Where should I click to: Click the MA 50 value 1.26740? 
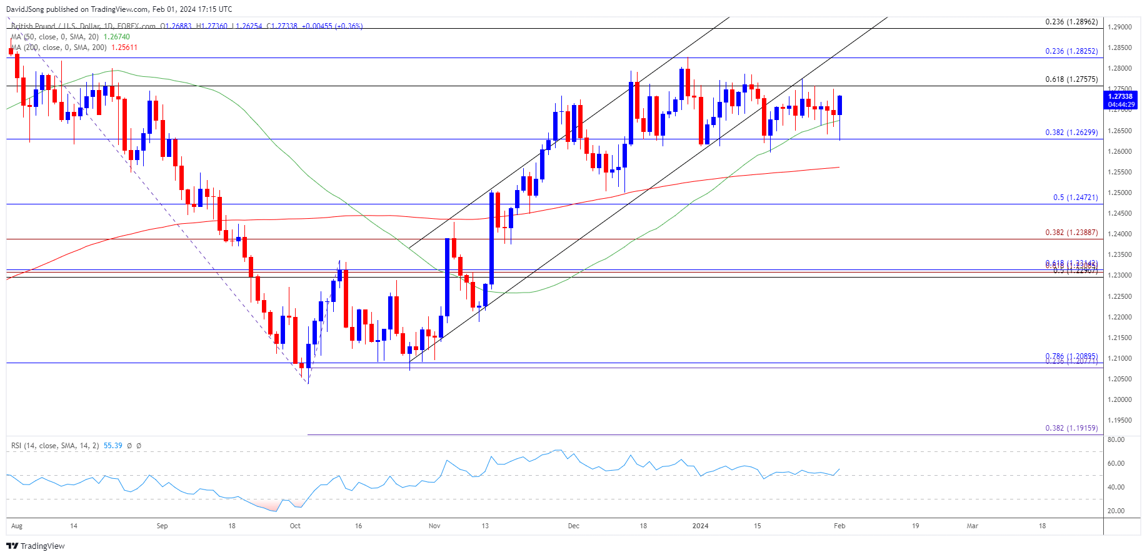[x=116, y=37]
